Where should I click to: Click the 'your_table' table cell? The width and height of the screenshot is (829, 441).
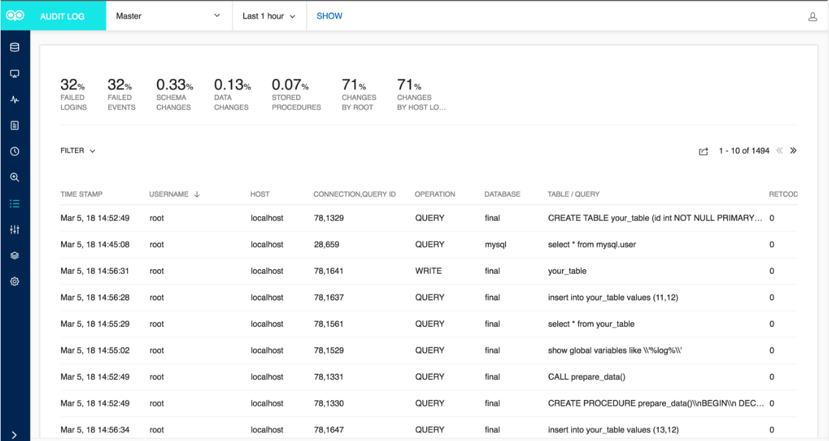click(x=567, y=271)
